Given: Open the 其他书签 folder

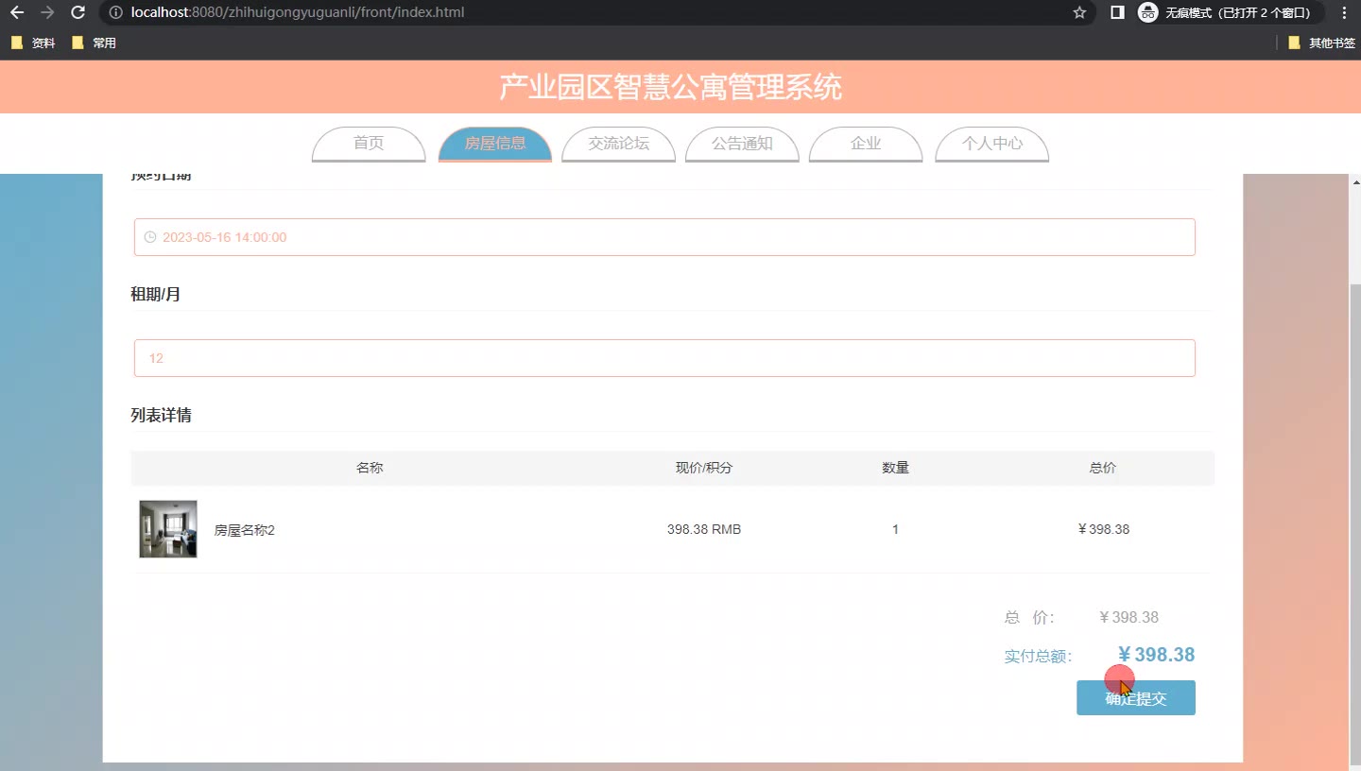Looking at the screenshot, I should pos(1321,43).
